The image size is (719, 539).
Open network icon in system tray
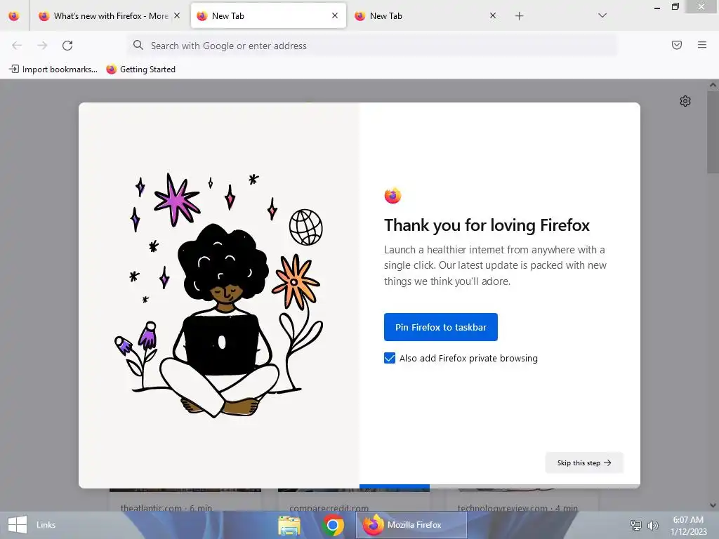coord(635,525)
